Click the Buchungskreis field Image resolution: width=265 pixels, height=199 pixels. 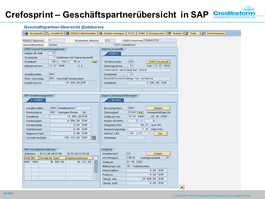click(131, 108)
